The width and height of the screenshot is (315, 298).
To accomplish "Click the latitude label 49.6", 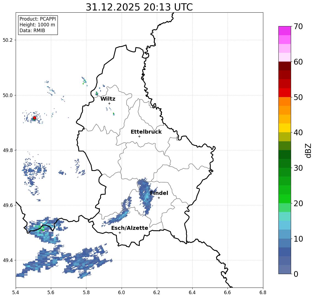I will tap(8, 205).
